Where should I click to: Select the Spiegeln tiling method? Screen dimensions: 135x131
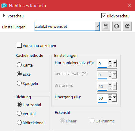point(19,83)
